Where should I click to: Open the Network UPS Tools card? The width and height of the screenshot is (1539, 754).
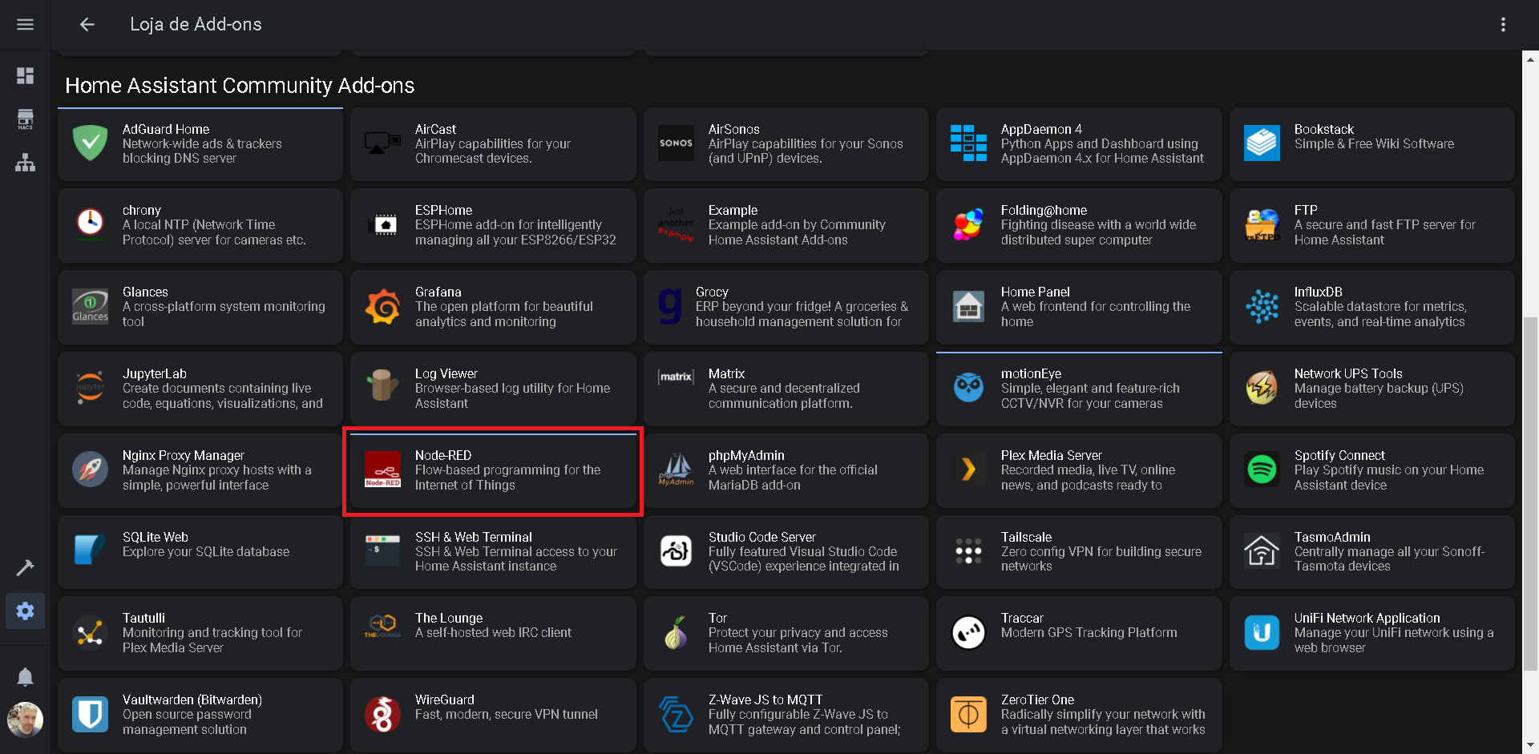tap(1371, 389)
